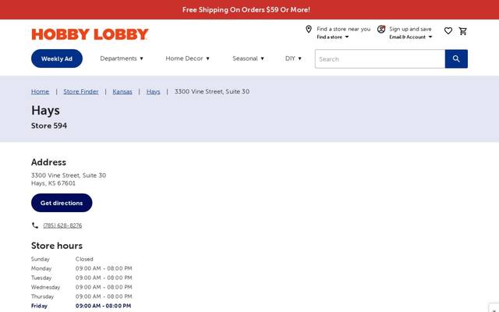
Task: Open Hays breadcrumb link
Action: [x=153, y=92]
